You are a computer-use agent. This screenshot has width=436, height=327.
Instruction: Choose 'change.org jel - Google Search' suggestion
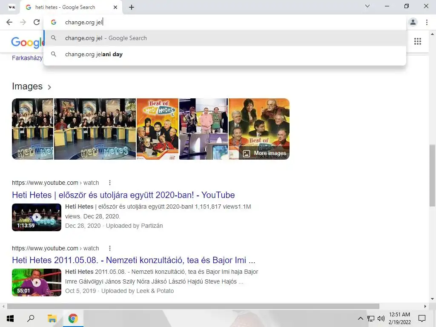tap(225, 38)
